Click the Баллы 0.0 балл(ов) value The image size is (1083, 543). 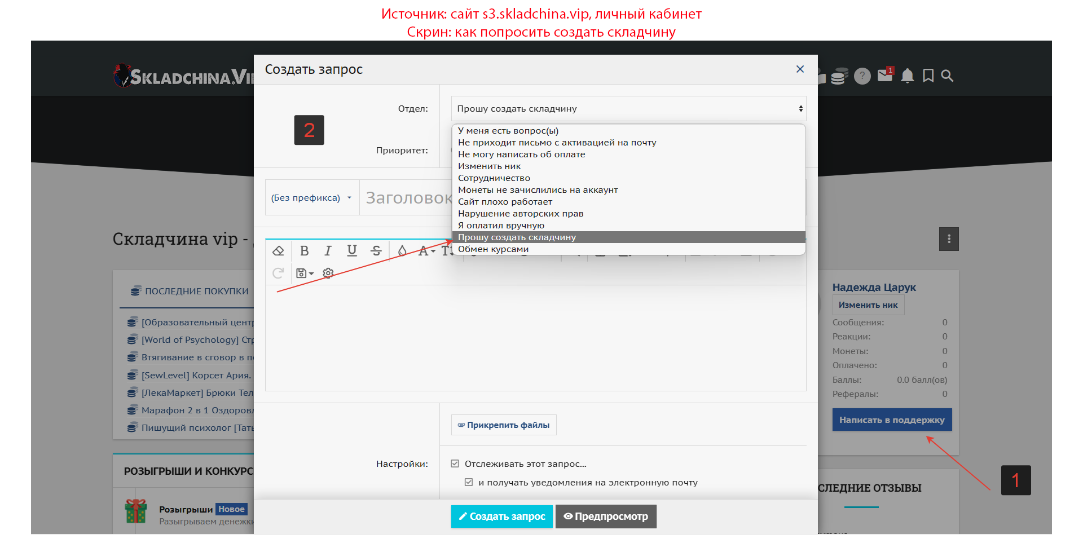922,379
